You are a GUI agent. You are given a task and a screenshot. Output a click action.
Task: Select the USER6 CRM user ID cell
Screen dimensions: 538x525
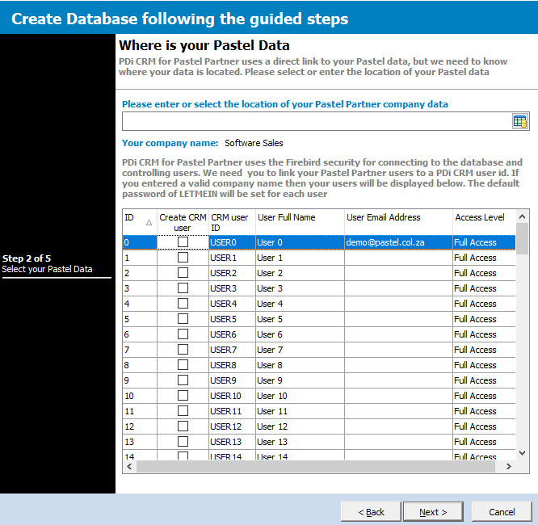point(232,334)
